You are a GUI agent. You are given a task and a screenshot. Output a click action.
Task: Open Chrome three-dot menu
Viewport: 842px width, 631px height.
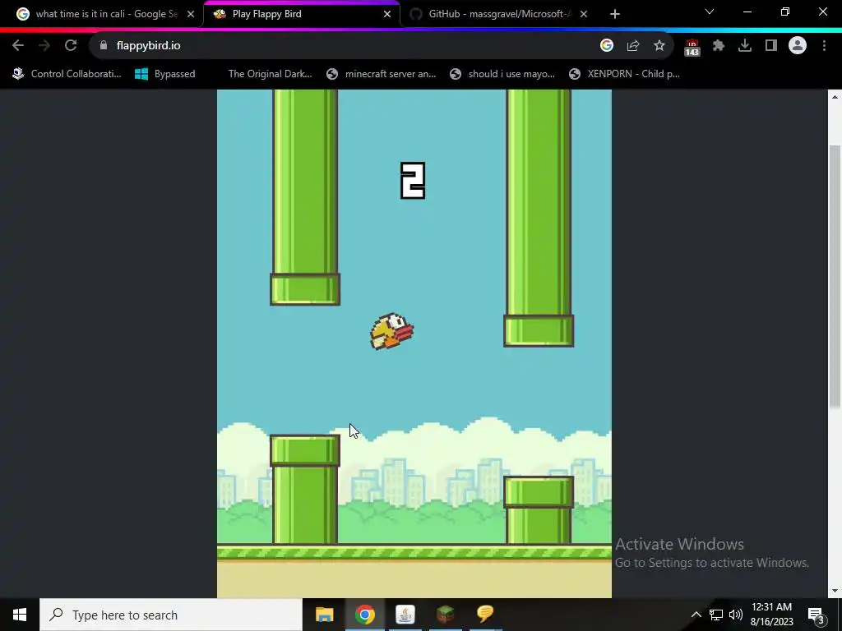coord(824,46)
